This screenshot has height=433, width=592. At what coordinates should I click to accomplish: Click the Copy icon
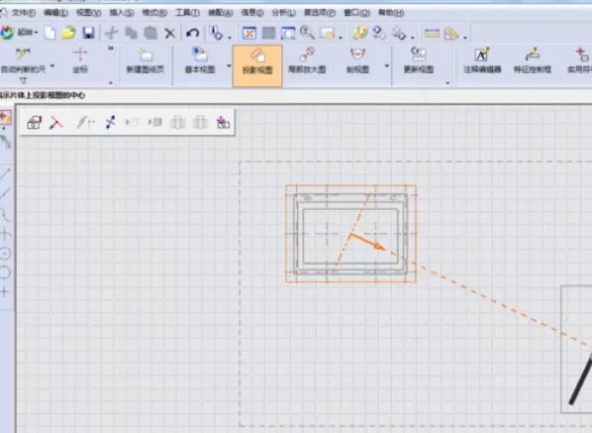pos(131,33)
